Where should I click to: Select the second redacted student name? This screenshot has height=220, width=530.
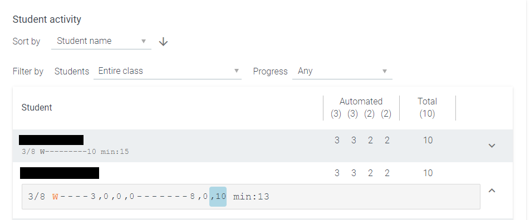(60, 173)
